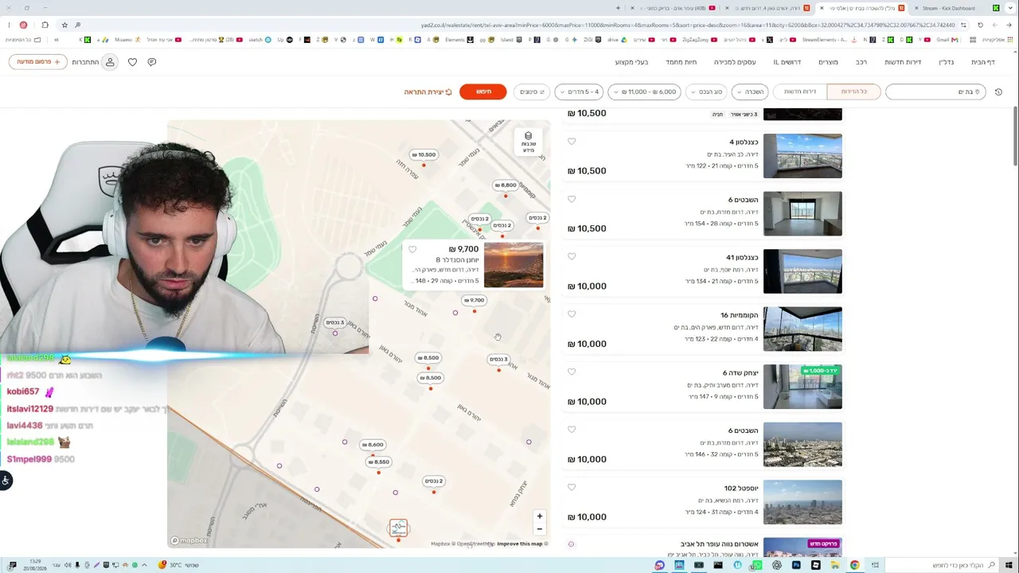
Task: Favorite the first השבטים 6 listing at ₪10,500
Action: (572, 199)
